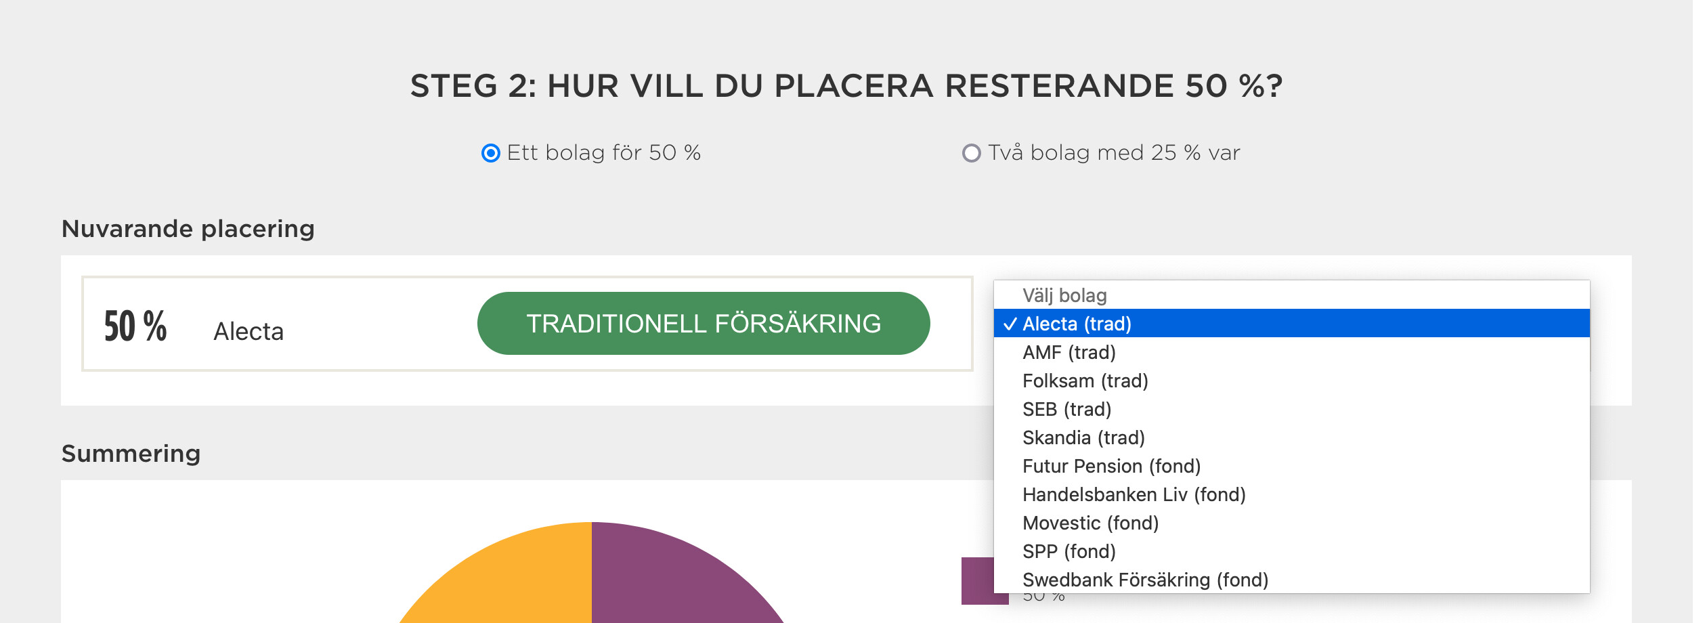This screenshot has height=623, width=1705.
Task: Select SEB (trad) from the list
Action: (x=1067, y=409)
